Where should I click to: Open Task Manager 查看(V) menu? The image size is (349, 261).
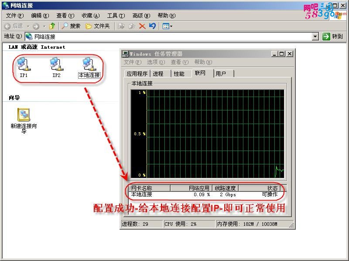pos(180,62)
